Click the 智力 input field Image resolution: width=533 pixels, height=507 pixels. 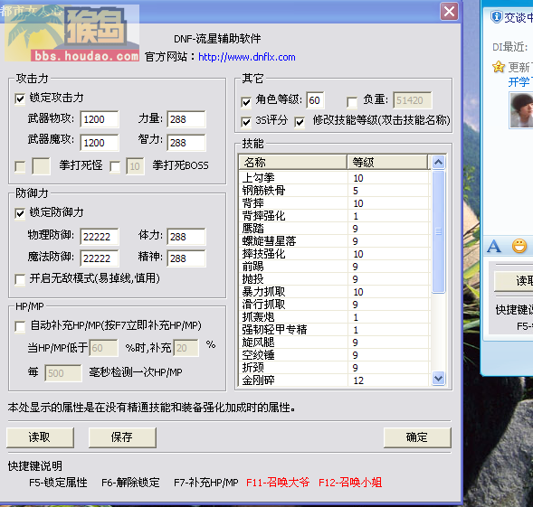click(x=186, y=143)
